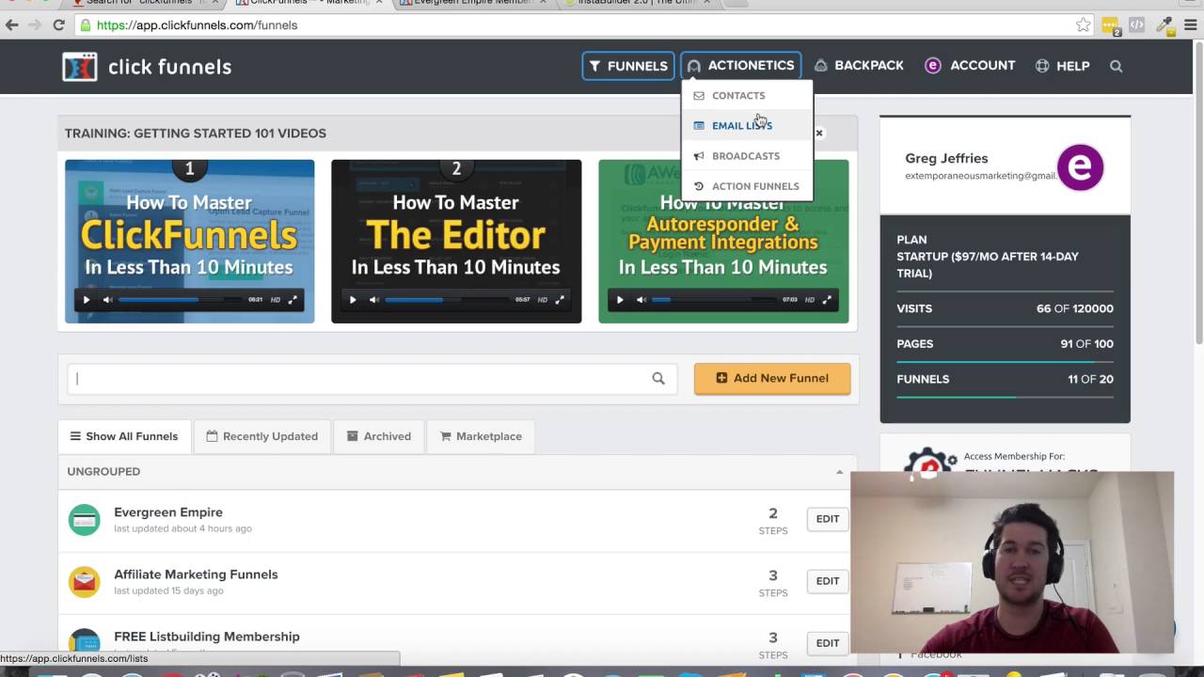Click the purple 'e' avatar in the profile card
The image size is (1204, 677).
pyautogui.click(x=1080, y=167)
